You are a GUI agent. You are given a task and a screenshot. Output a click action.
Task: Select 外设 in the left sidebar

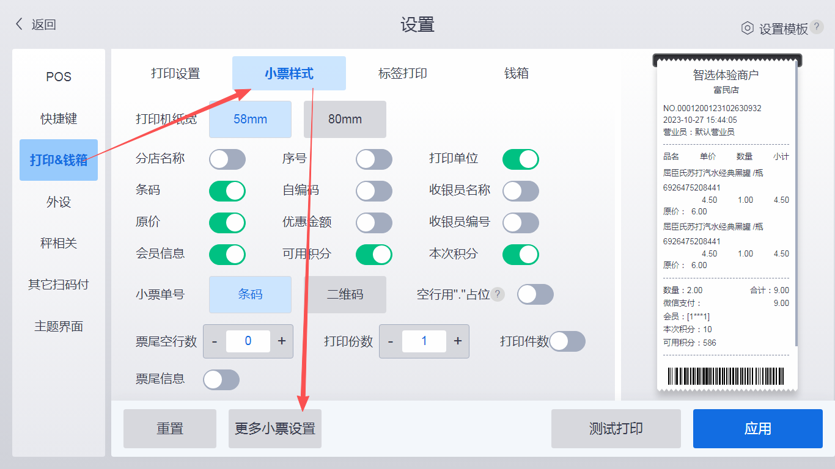[x=59, y=202]
